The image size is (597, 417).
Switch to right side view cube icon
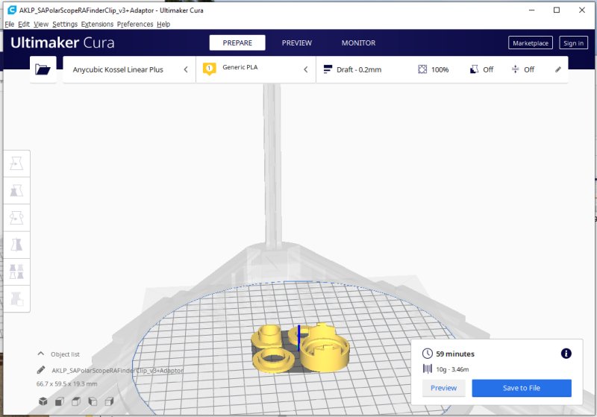tap(109, 401)
